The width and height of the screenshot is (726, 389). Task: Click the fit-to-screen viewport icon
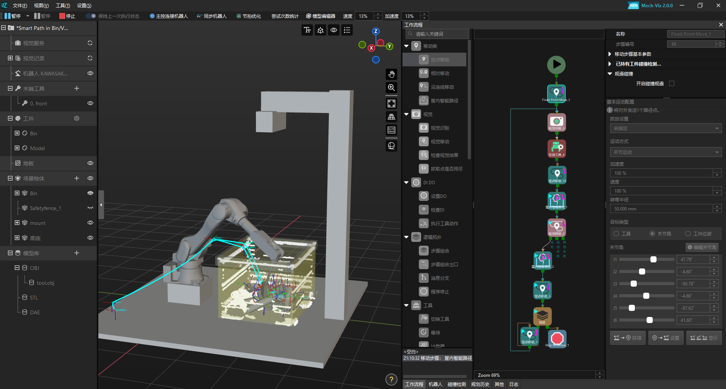tap(391, 103)
